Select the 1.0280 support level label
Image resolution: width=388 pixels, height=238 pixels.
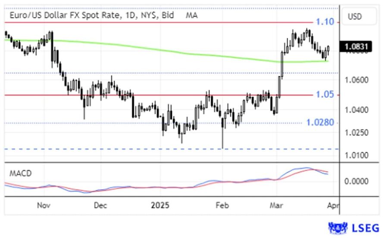point(320,123)
